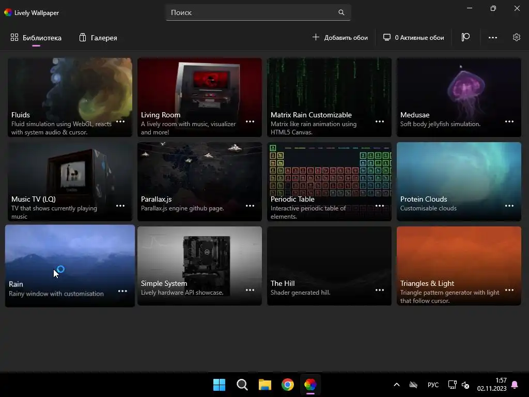Open the Simple System options menu
Screen dimensions: 529x397
pyautogui.click(x=250, y=290)
